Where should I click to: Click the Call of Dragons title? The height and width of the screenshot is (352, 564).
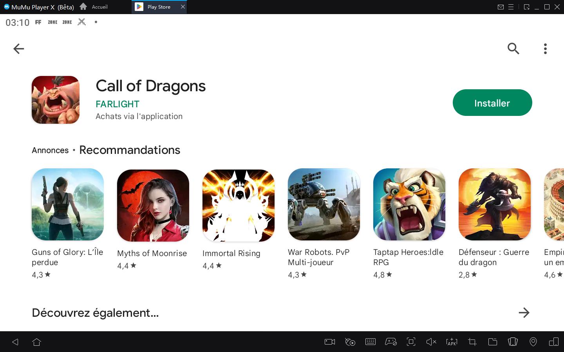pos(151,86)
